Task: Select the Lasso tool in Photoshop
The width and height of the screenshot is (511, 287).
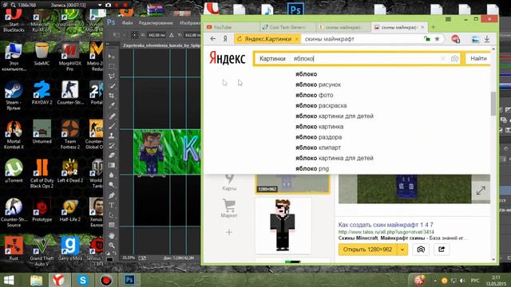Action: click(112, 77)
